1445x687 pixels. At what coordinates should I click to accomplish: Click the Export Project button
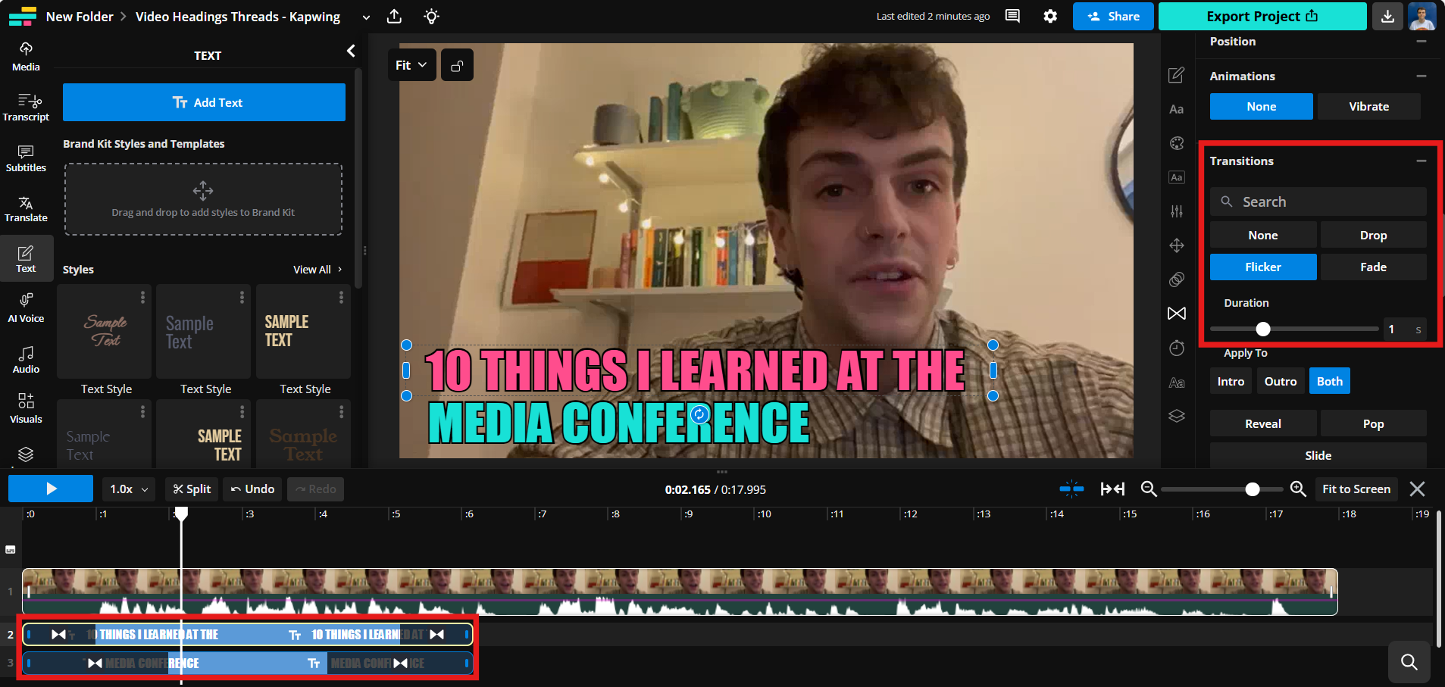[1260, 16]
